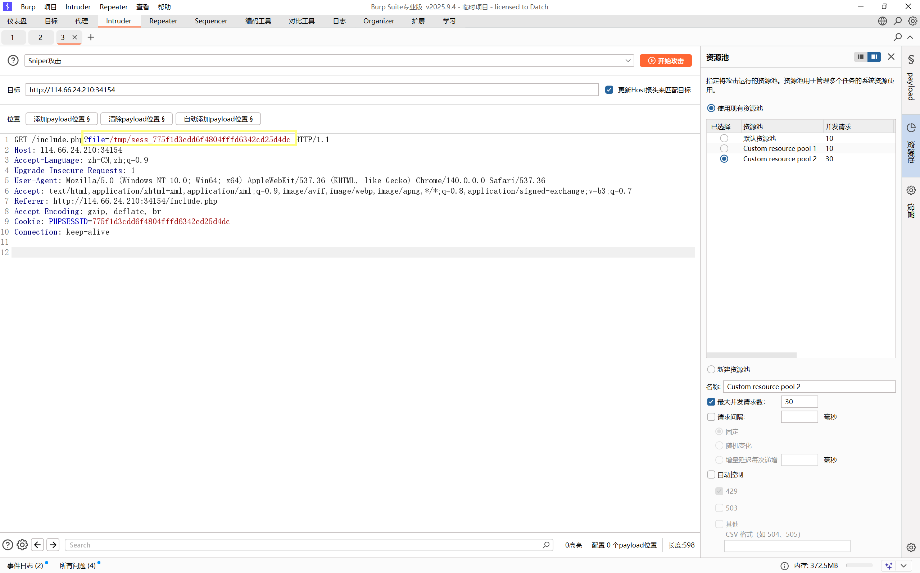Switch to the 代理 tab
Image resolution: width=920 pixels, height=573 pixels.
(82, 21)
